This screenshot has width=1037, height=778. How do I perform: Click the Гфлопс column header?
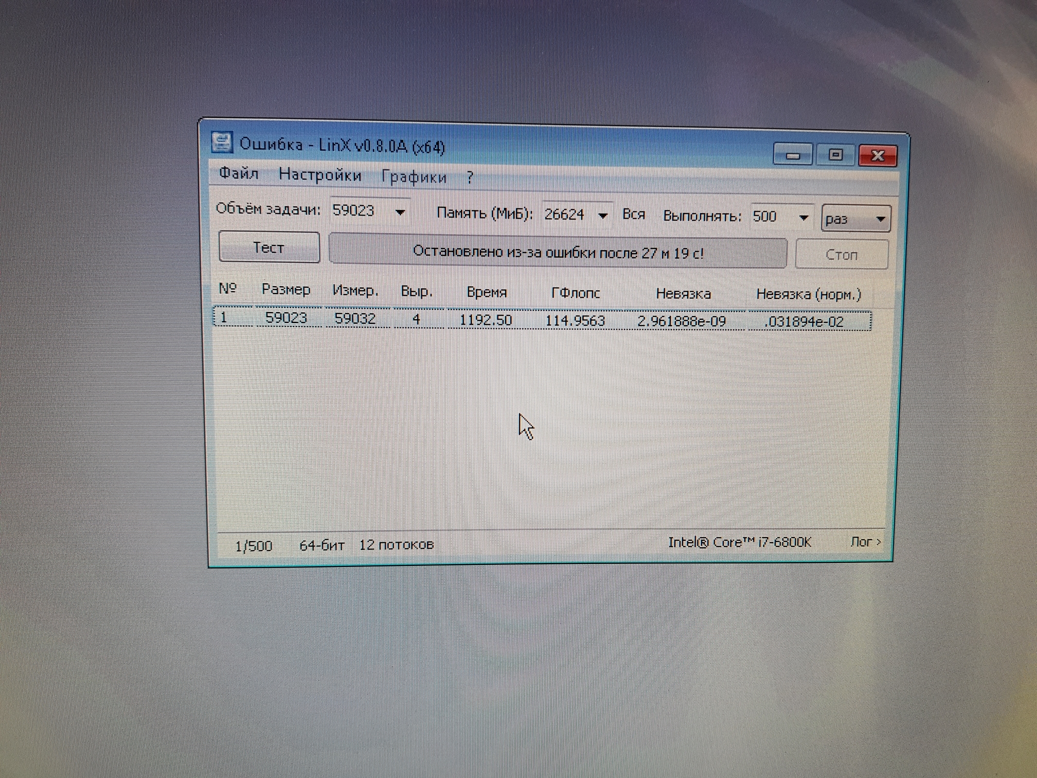(575, 293)
